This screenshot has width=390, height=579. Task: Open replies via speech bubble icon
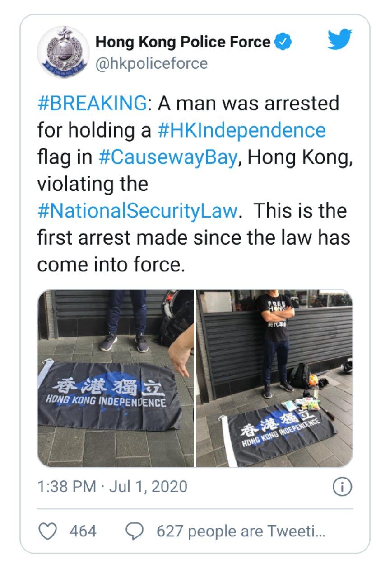(134, 531)
